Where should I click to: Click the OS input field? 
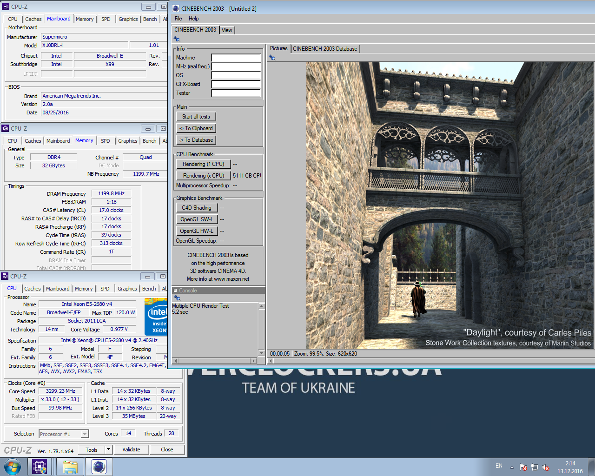[x=236, y=75]
